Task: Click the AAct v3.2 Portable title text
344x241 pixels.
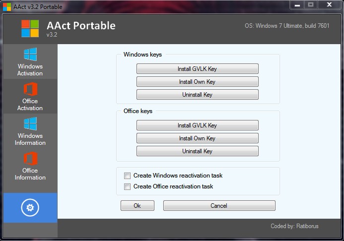Action: pos(38,7)
